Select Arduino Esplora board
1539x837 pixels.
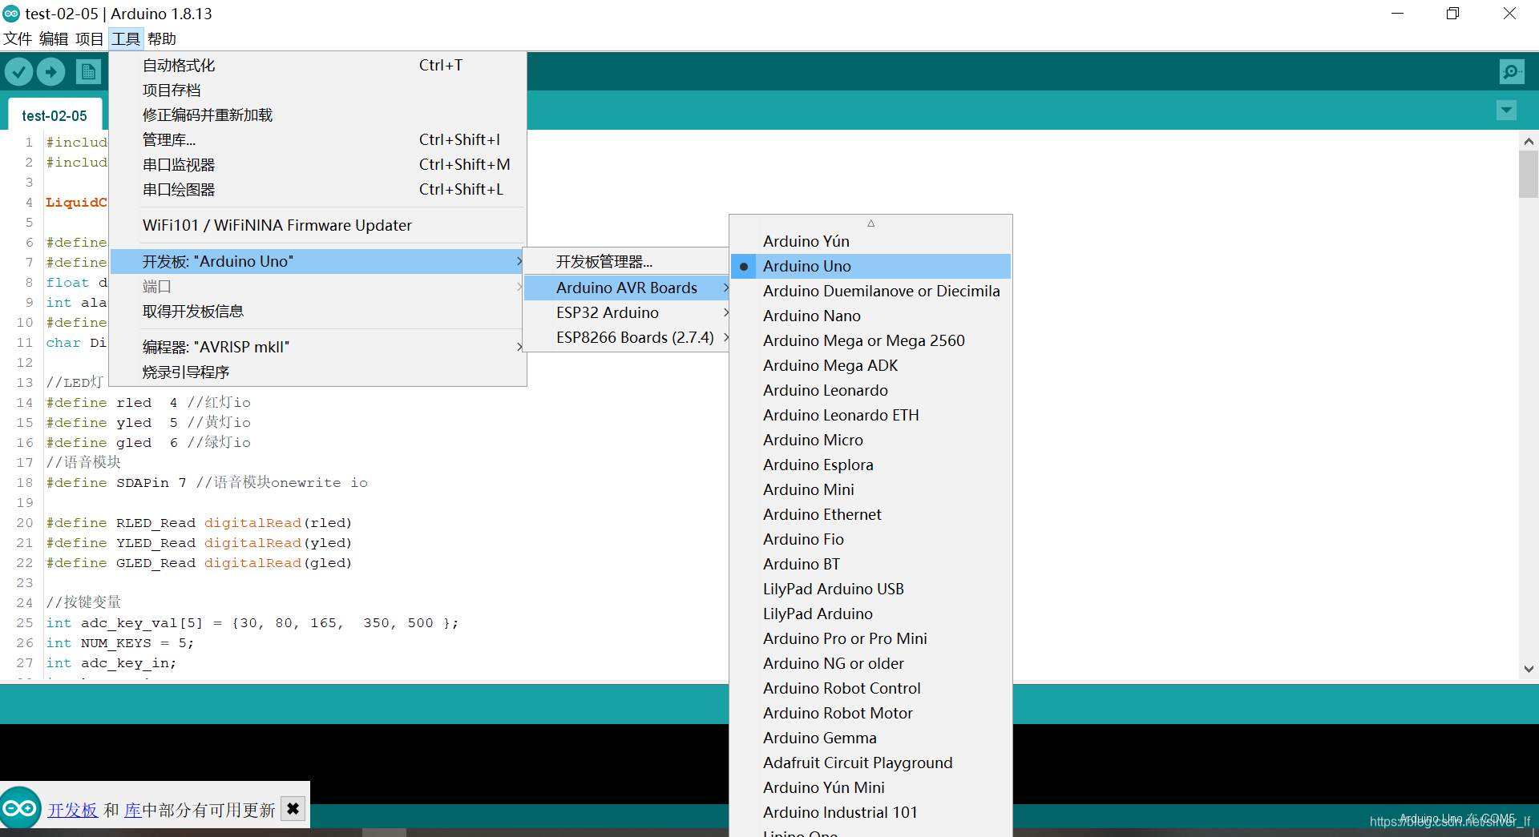point(870,465)
